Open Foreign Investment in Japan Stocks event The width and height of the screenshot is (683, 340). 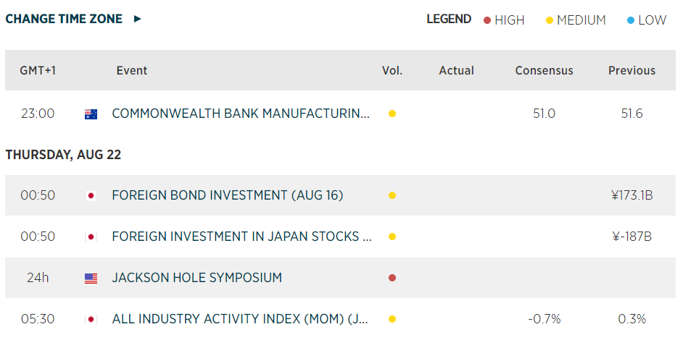[242, 237]
